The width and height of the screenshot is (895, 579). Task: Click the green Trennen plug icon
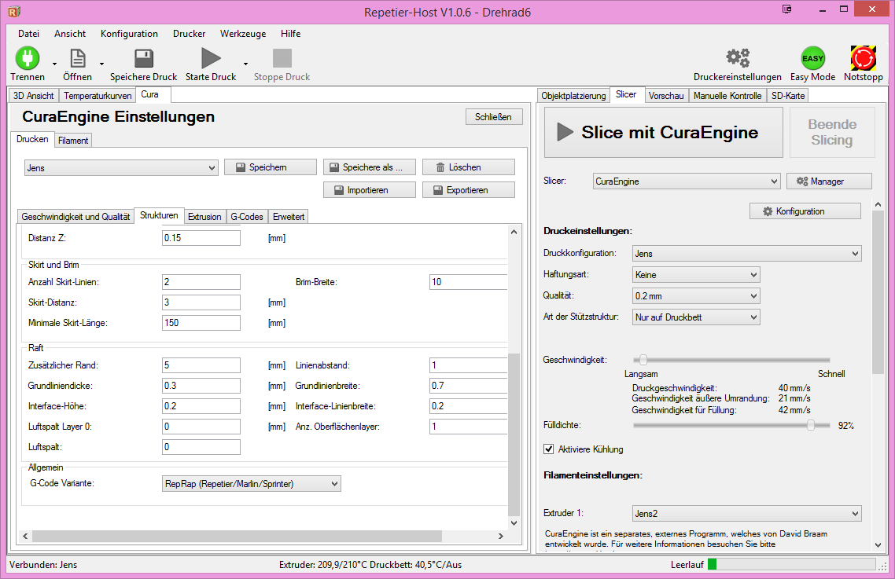point(27,59)
